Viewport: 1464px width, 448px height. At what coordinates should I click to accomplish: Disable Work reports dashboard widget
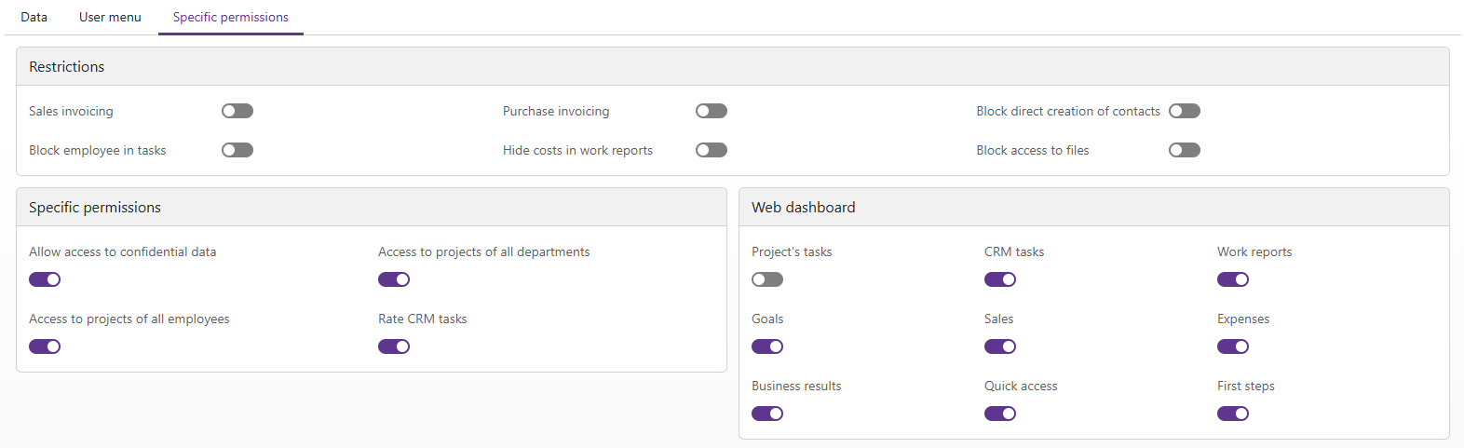(x=1233, y=279)
